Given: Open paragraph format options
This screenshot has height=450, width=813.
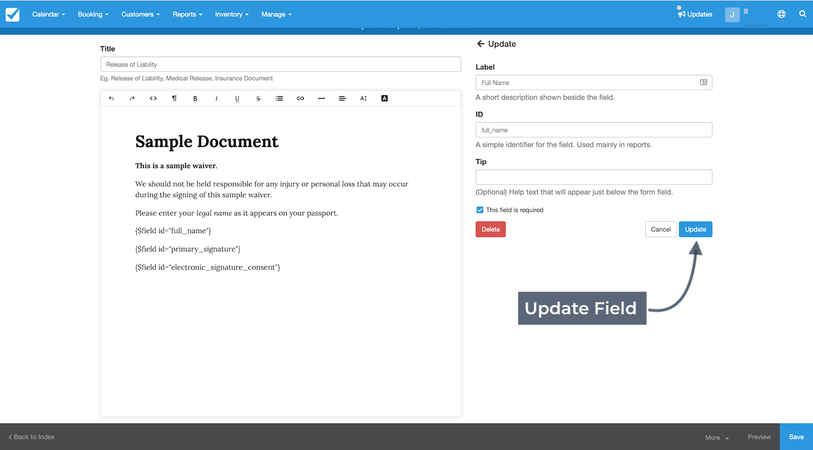Looking at the screenshot, I should pyautogui.click(x=174, y=99).
